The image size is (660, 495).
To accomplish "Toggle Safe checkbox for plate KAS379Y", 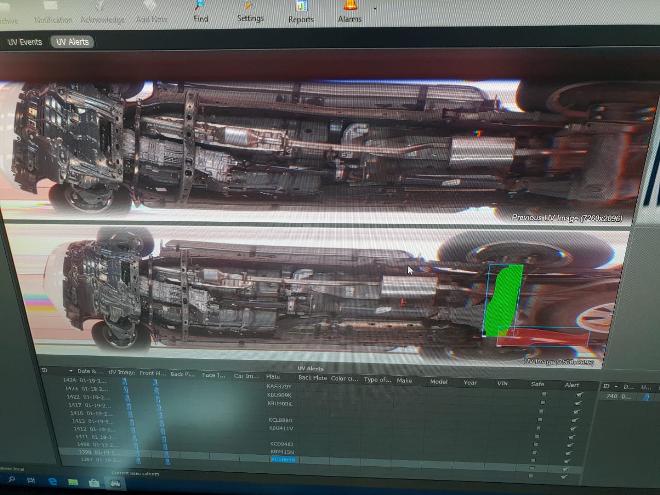I will click(x=544, y=394).
